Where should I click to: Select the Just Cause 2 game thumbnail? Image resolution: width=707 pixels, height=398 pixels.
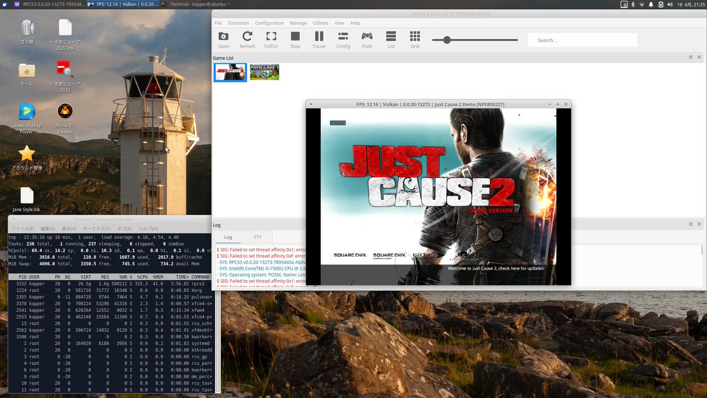[230, 72]
